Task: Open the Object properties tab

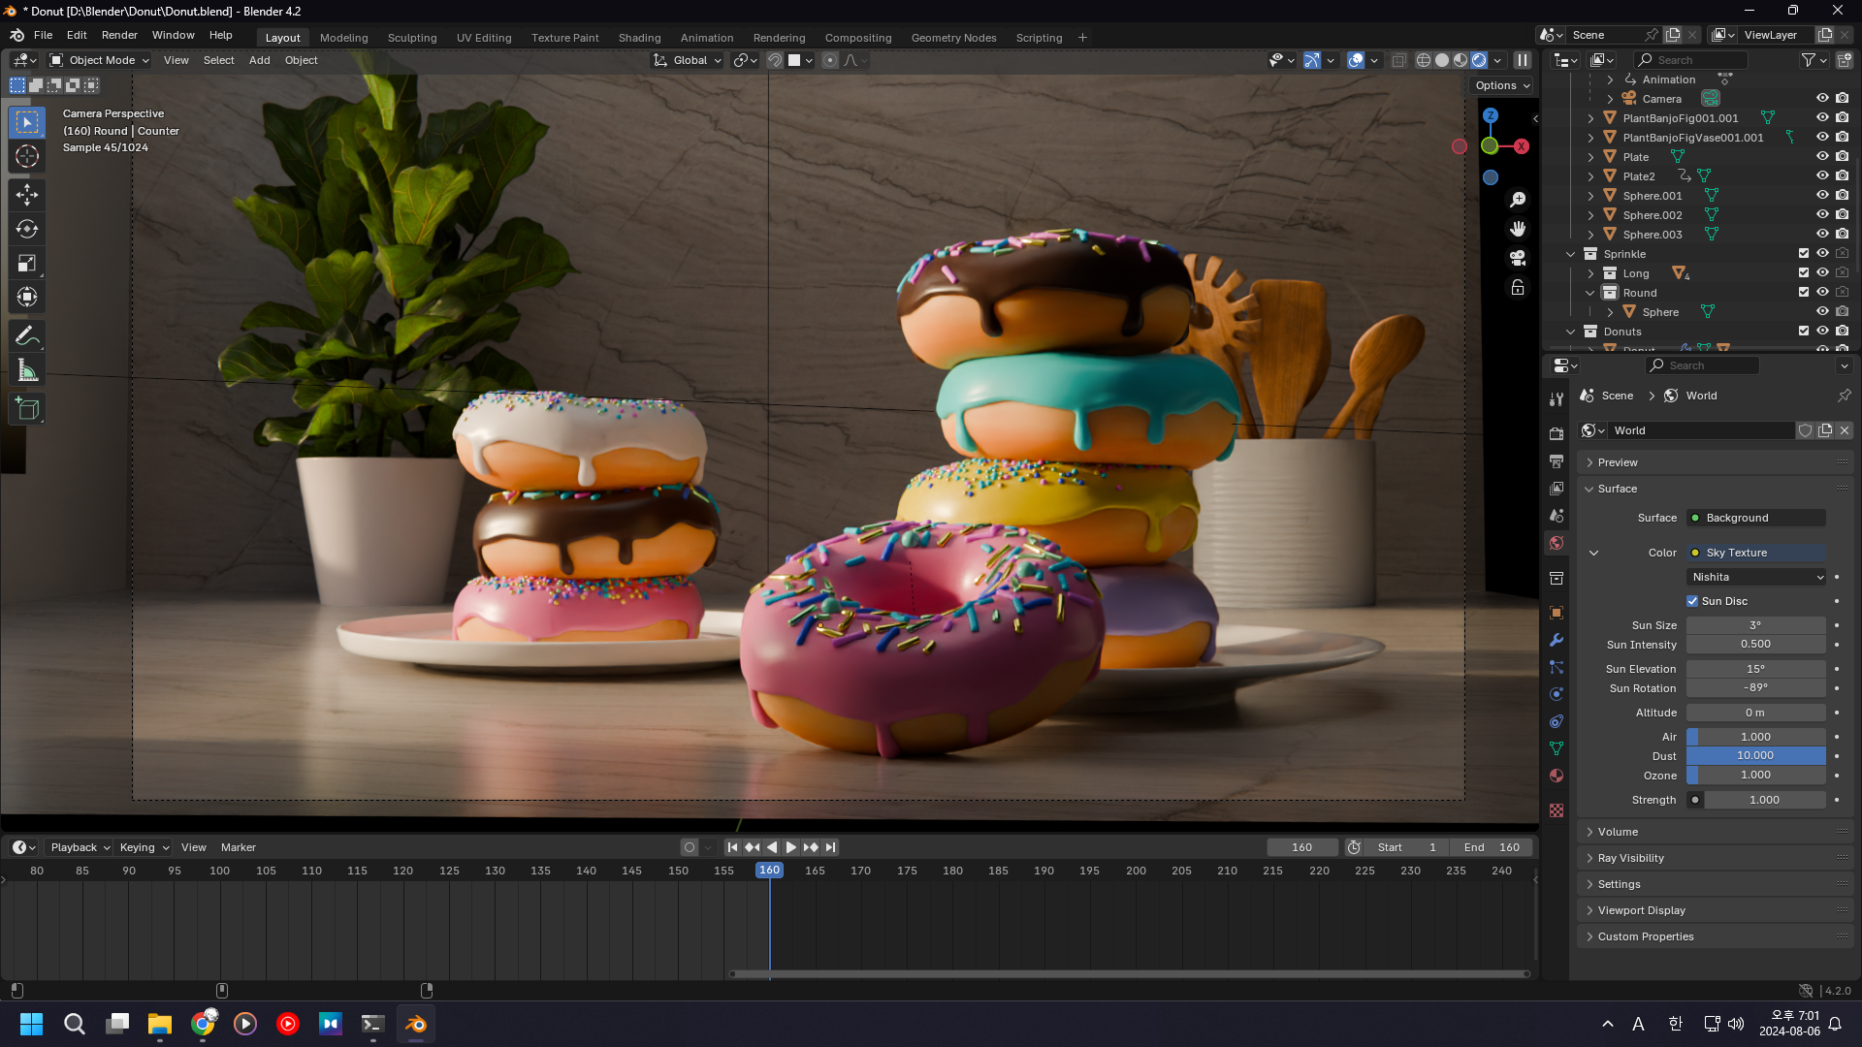Action: 1557,613
